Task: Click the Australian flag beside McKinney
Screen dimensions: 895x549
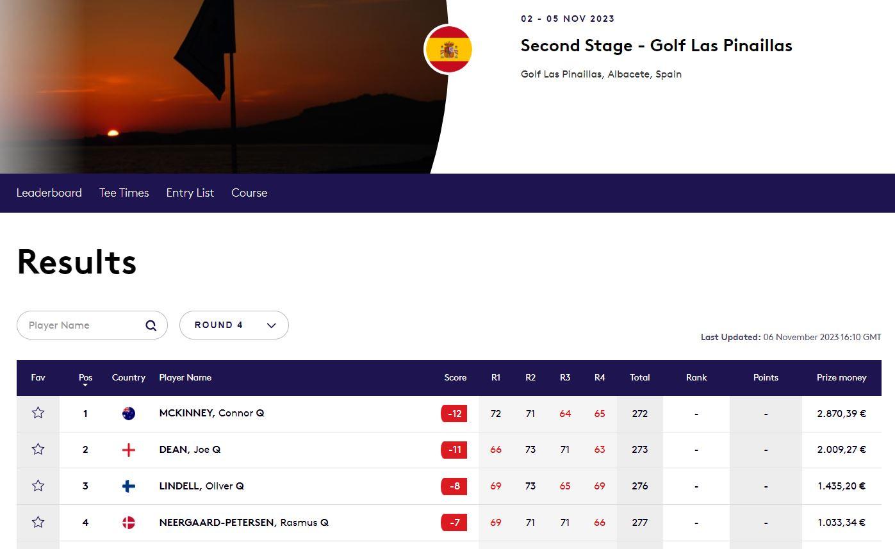Action: (129, 413)
